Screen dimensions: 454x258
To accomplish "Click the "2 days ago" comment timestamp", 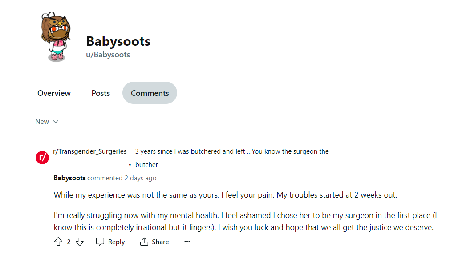I will [140, 178].
